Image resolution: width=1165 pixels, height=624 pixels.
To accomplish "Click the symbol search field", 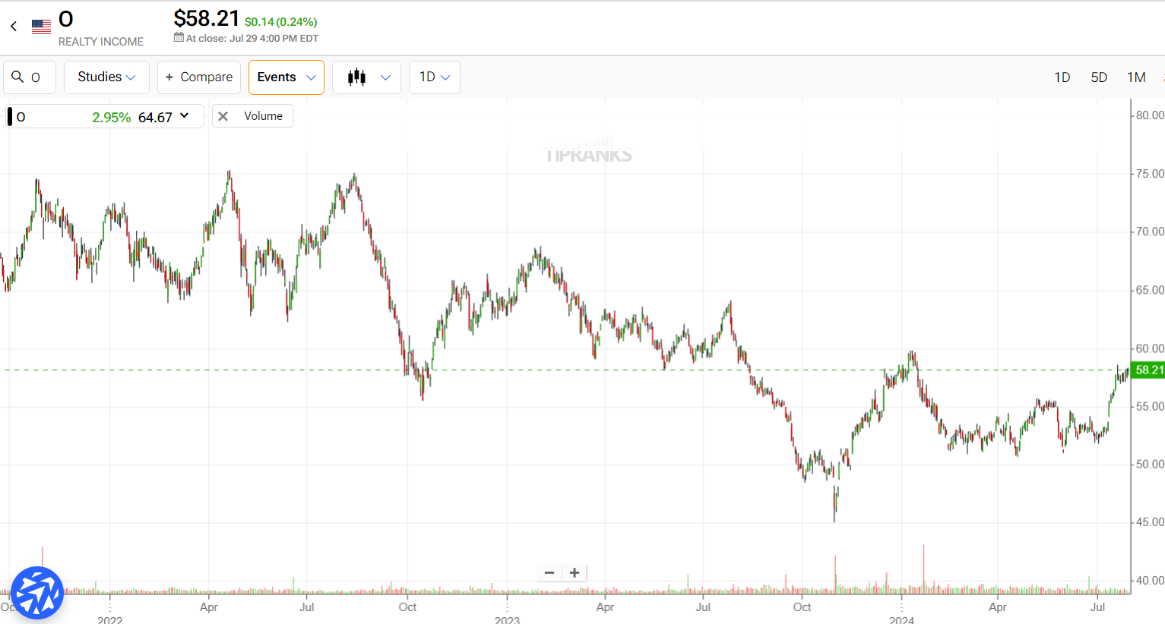I will tap(30, 77).
